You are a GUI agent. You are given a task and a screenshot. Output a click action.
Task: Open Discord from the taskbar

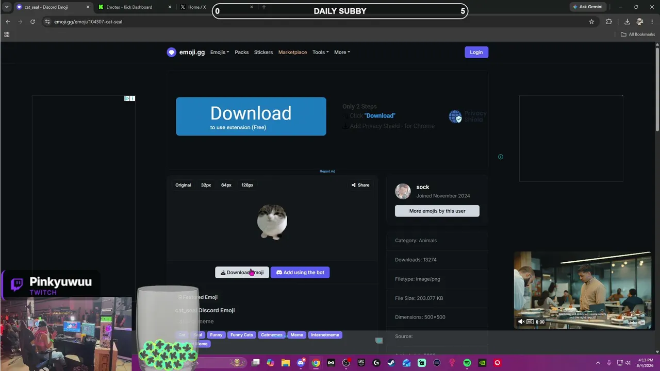point(301,363)
